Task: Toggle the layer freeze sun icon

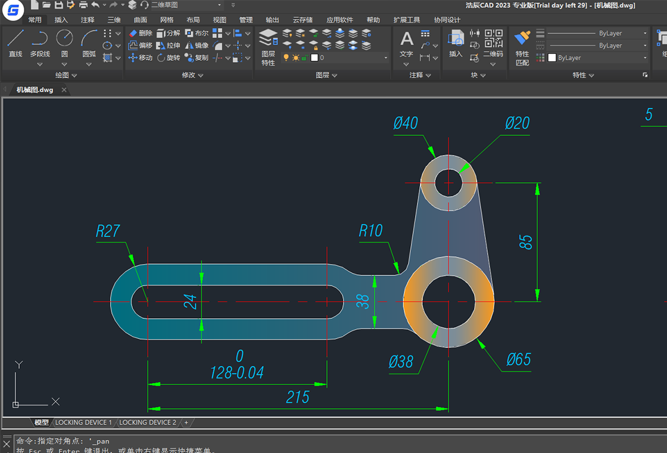Action: click(x=295, y=58)
